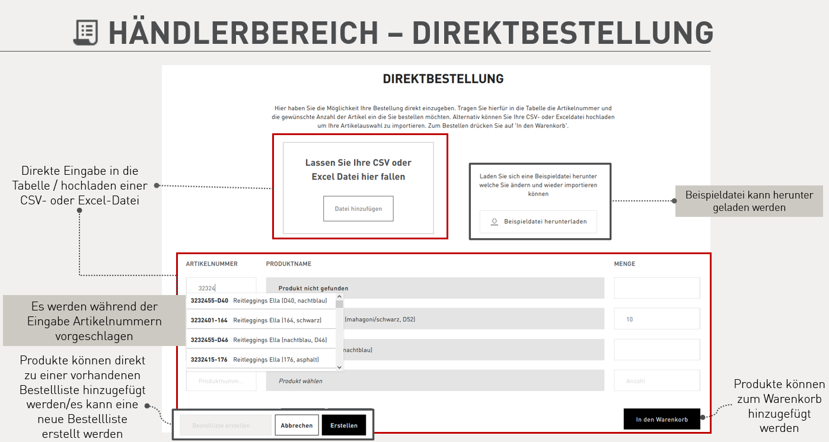Click the suggestion list scrollbar thumb
This screenshot has height=442, width=829.
pyautogui.click(x=340, y=305)
